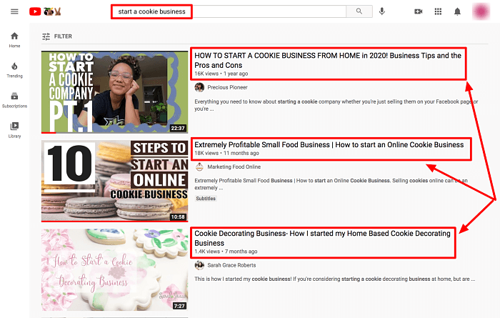Open Subscriptions in sidebar
The width and height of the screenshot is (500, 318).
(x=14, y=100)
